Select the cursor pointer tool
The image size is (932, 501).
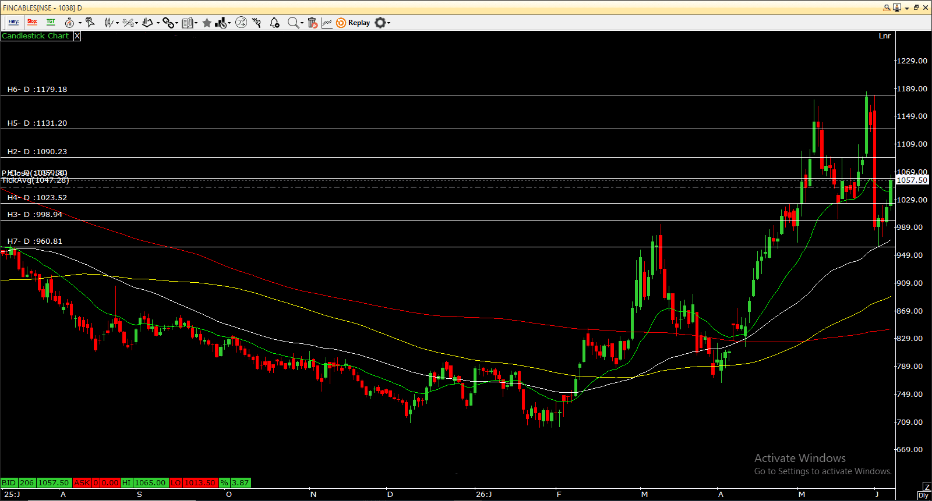click(90, 23)
